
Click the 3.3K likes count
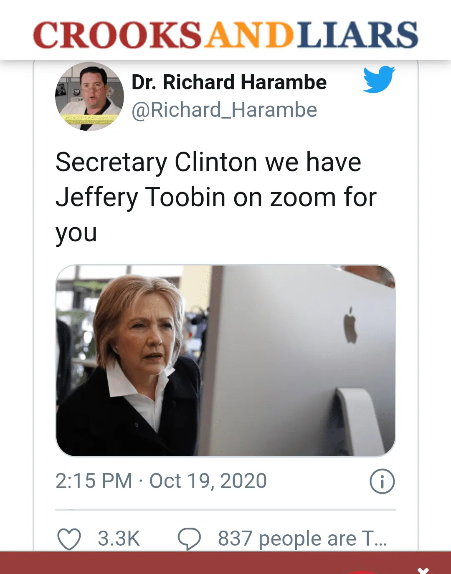point(119,539)
